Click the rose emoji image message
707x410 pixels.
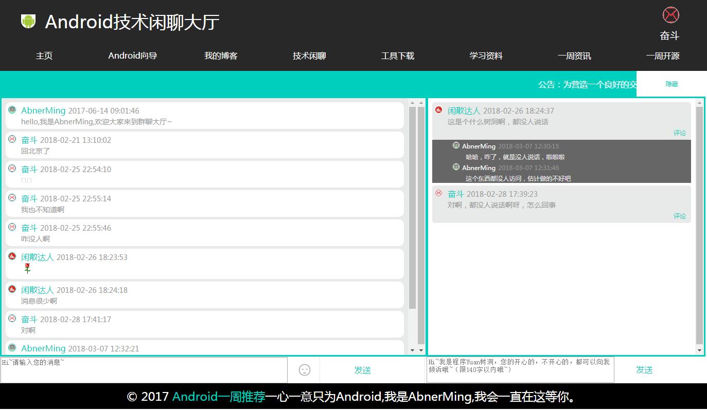27,268
